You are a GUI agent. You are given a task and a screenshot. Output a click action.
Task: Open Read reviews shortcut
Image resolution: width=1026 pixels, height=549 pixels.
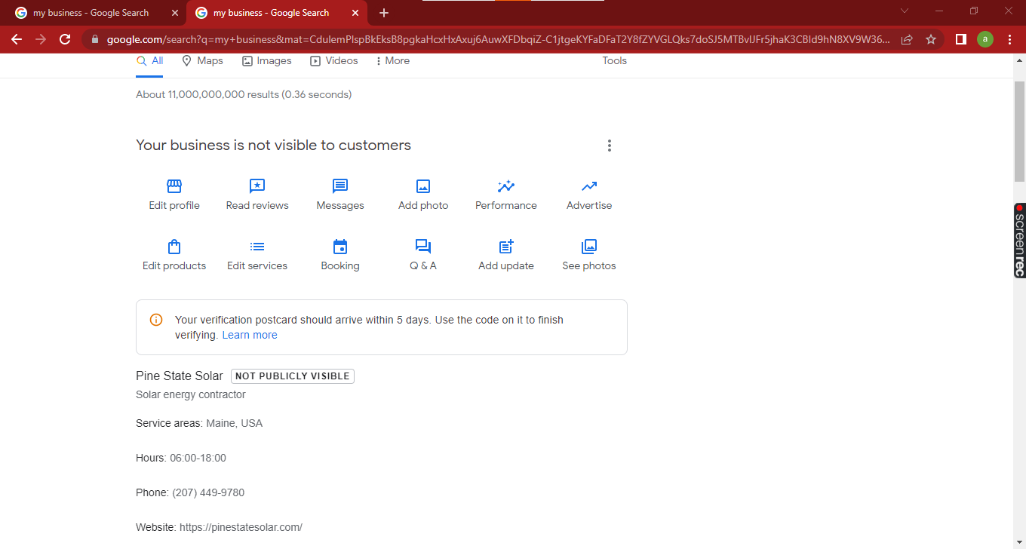[257, 195]
